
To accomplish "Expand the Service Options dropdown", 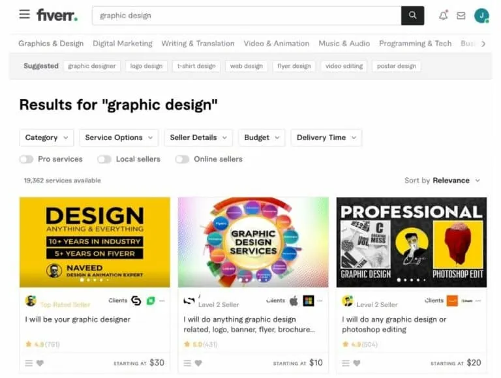I will (119, 138).
